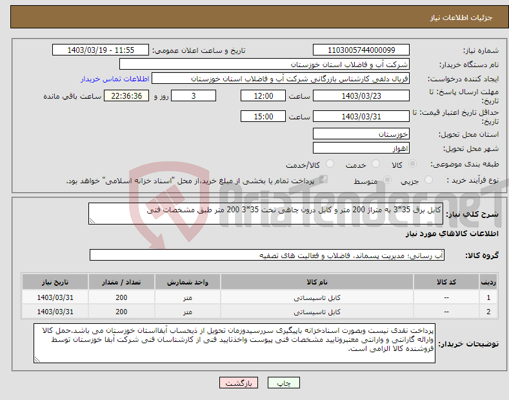Click the واحد شمارش column header
Viewport: 509px width, 400px height.
click(x=188, y=282)
